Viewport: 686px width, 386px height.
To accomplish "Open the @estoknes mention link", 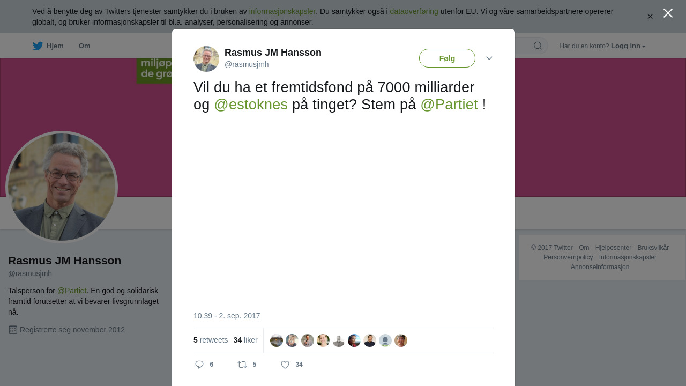I will pos(251,105).
